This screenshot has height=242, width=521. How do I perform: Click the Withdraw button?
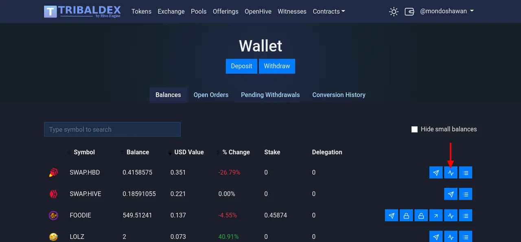tap(277, 66)
